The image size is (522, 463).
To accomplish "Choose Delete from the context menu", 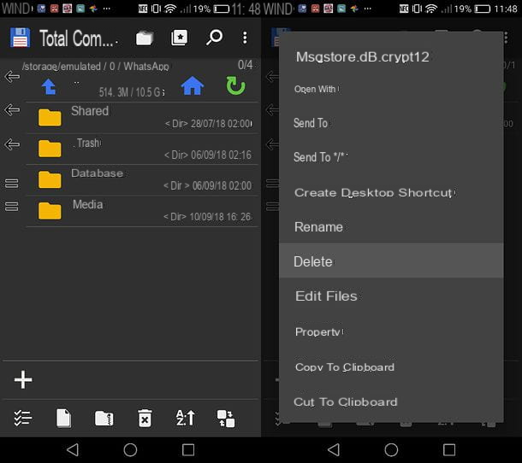I will pyautogui.click(x=391, y=261).
